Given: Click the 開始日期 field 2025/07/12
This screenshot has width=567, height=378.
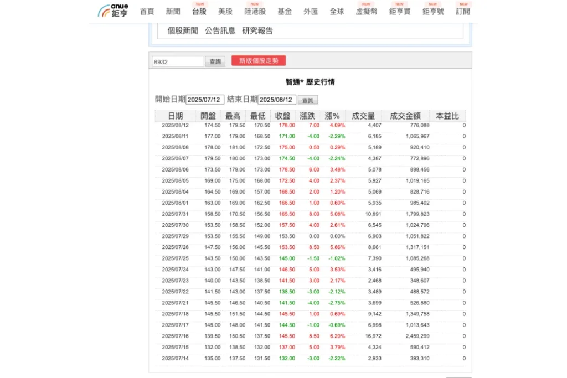Looking at the screenshot, I should point(205,100).
